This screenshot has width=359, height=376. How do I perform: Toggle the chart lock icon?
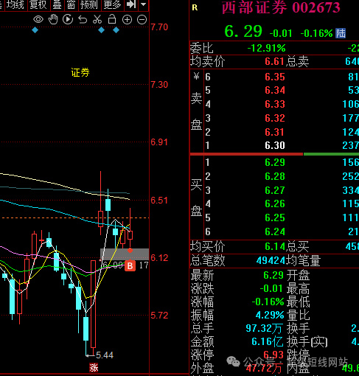click(112, 19)
